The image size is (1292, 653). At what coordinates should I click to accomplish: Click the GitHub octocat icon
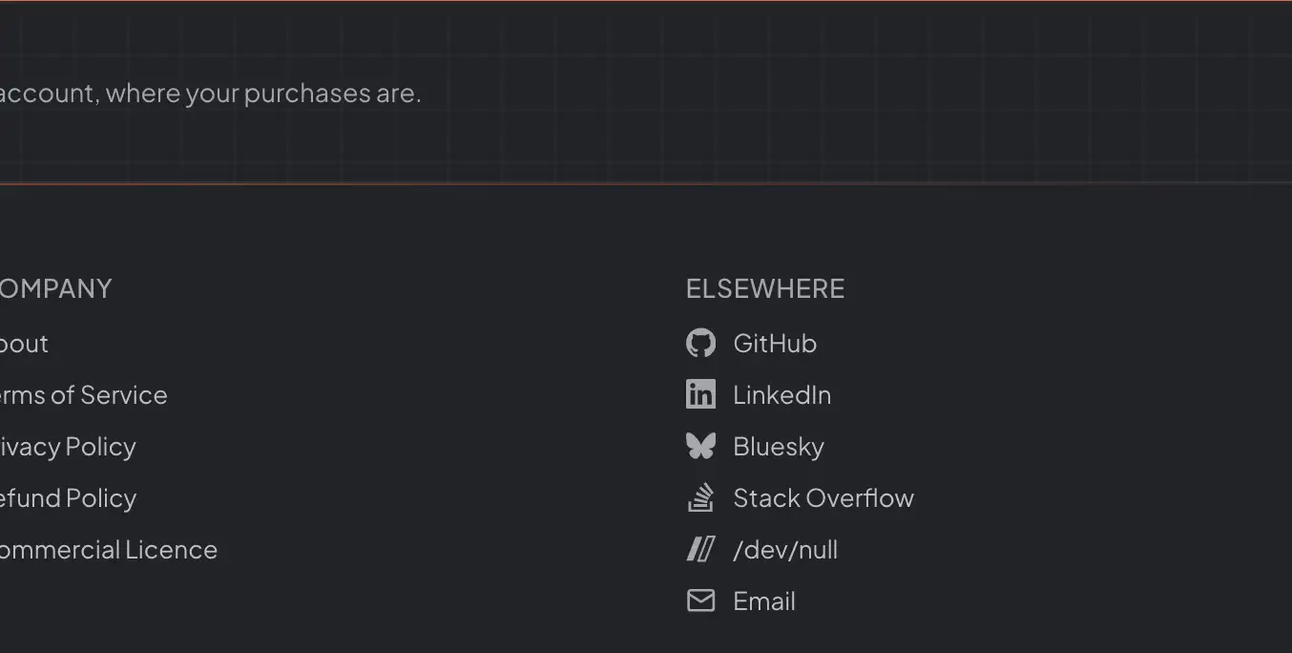(x=700, y=343)
